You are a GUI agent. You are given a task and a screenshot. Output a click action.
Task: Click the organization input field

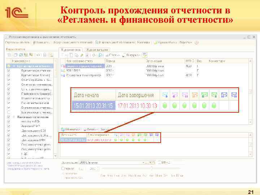tap(110, 162)
